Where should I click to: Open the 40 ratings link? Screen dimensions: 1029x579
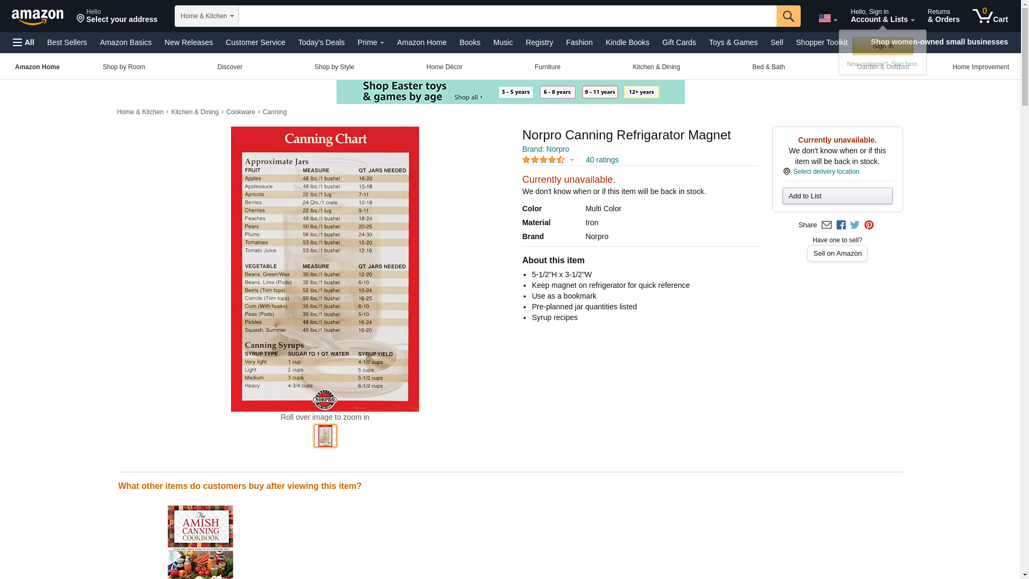602,160
